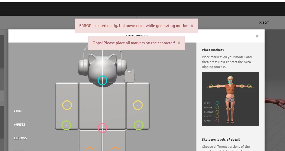The height and width of the screenshot is (151, 285).
Task: Dismiss the rig error notification
Action: (x=192, y=26)
